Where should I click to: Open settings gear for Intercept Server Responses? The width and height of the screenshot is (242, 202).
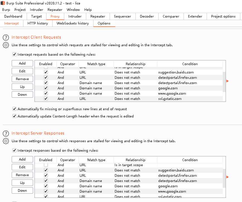click(x=6, y=141)
